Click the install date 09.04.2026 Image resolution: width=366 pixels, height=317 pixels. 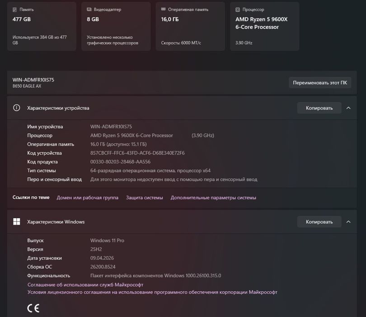(102, 258)
